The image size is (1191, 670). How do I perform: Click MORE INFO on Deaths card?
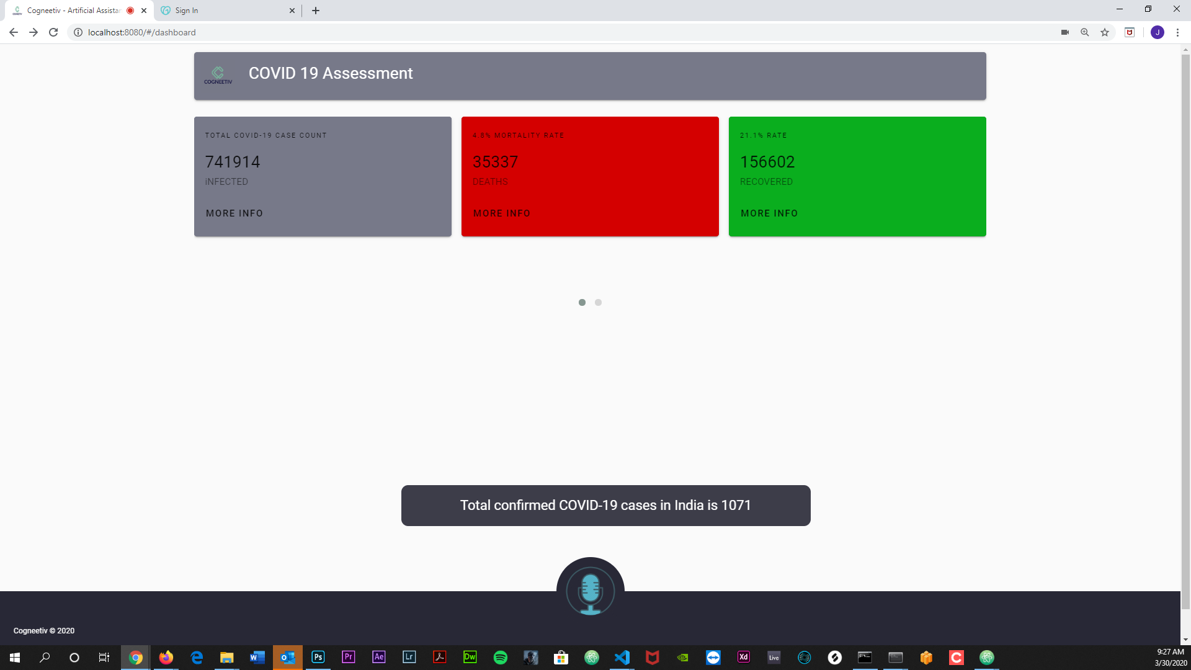(502, 213)
